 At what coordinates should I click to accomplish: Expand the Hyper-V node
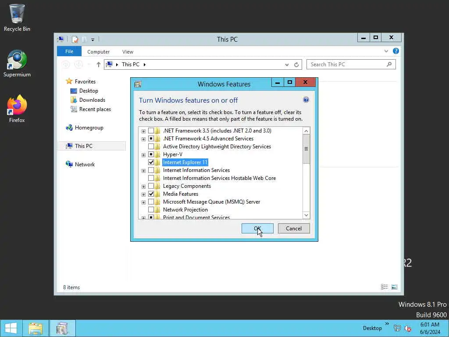(143, 155)
